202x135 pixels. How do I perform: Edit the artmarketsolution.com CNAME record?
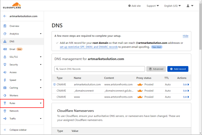[x=186, y=84]
